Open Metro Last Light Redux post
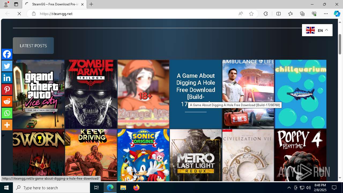 coord(196,155)
